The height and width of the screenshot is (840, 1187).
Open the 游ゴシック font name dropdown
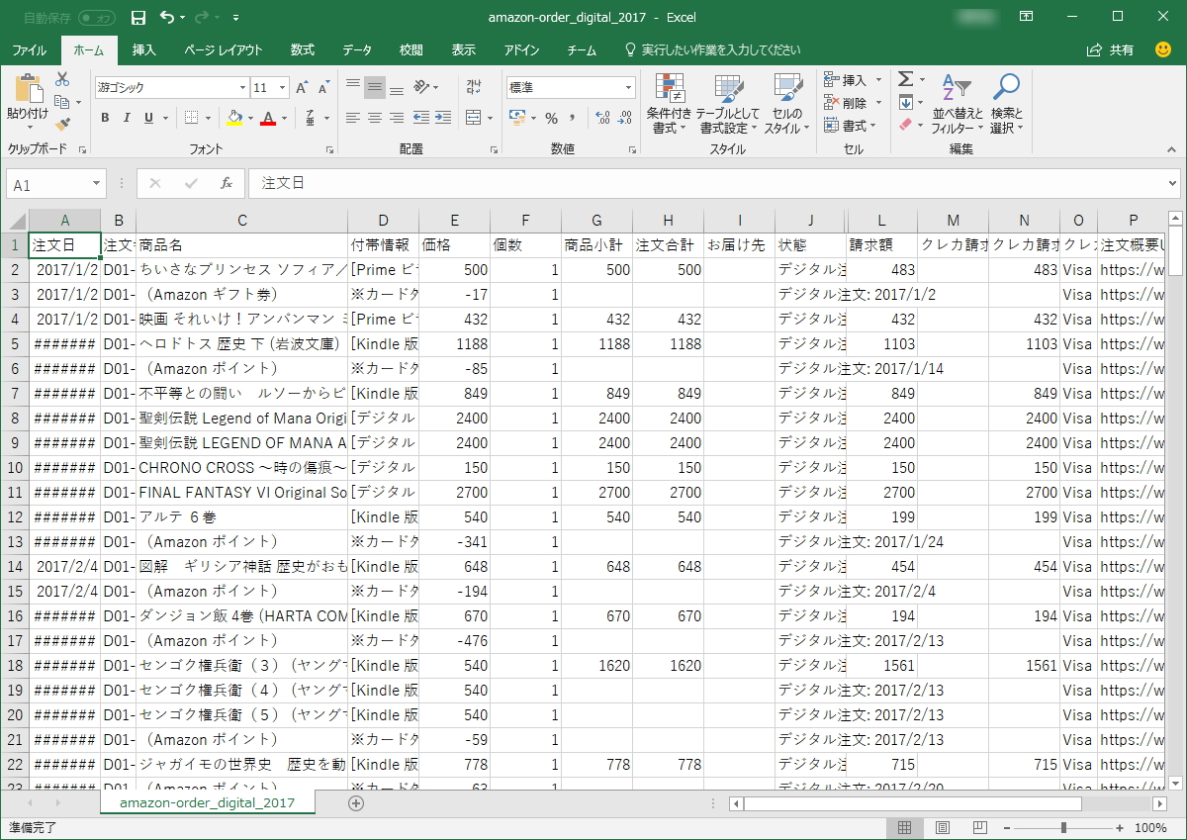tap(241, 87)
